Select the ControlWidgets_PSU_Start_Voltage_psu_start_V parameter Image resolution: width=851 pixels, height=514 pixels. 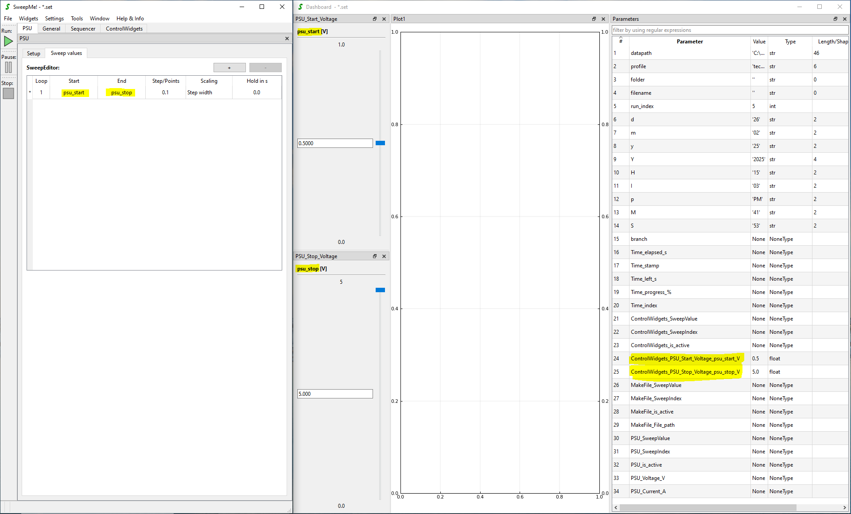coord(730,359)
